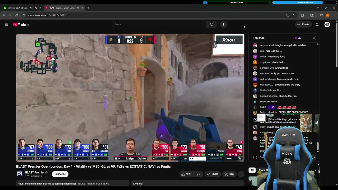Screen dimensions: 338x190
Task: Start voice search with the microphone
Action: pyautogui.click(x=224, y=25)
